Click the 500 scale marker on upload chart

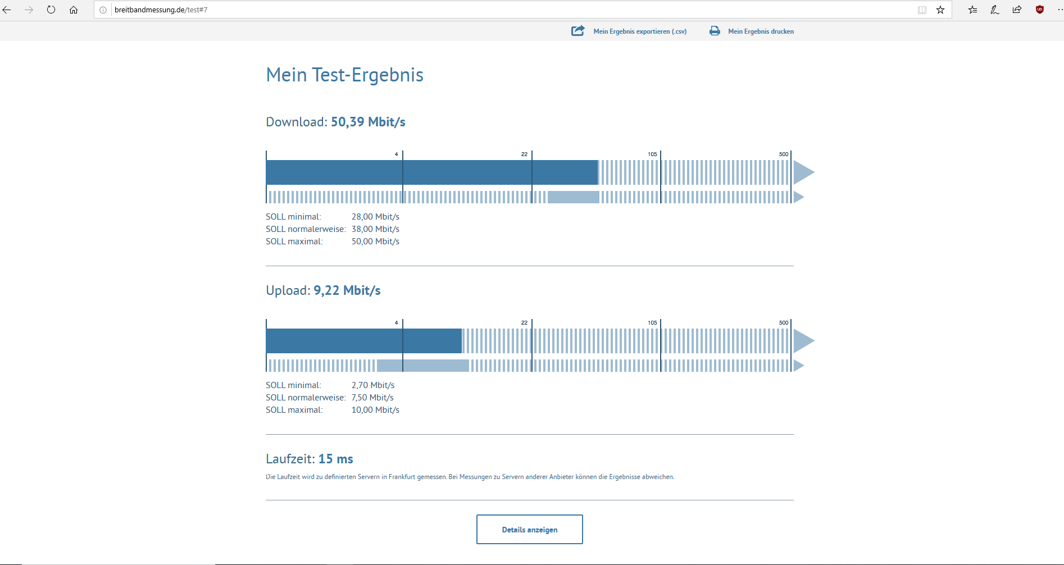click(784, 322)
